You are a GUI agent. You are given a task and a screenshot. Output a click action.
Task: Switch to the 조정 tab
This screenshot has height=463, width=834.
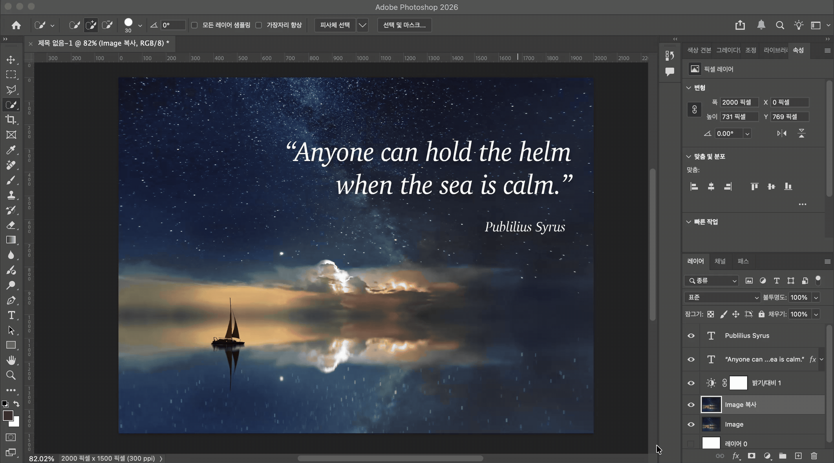click(751, 50)
